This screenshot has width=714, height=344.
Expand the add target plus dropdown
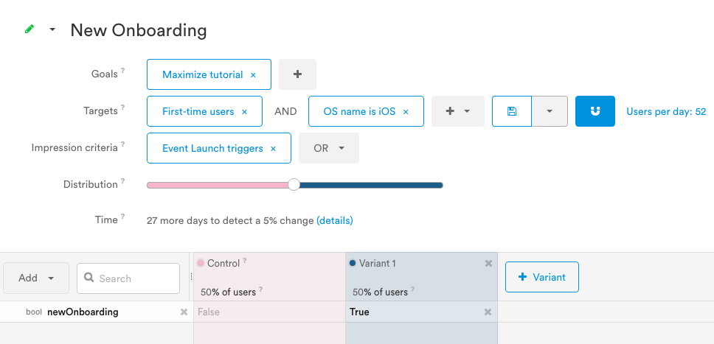tap(457, 111)
